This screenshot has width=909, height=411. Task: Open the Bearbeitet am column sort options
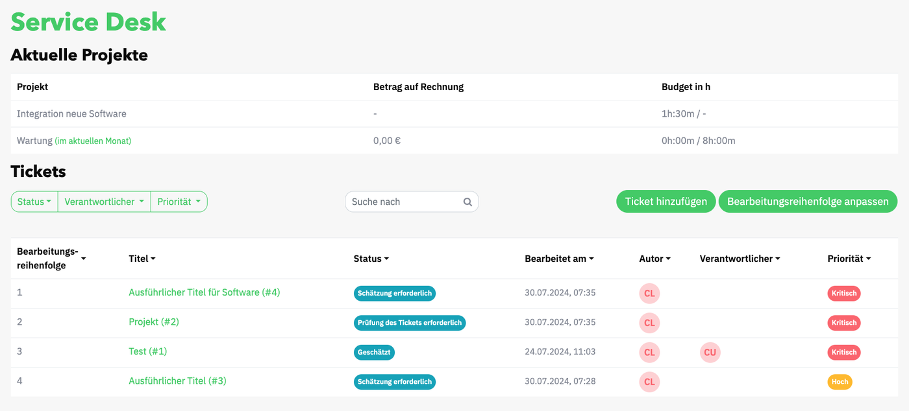click(x=591, y=258)
